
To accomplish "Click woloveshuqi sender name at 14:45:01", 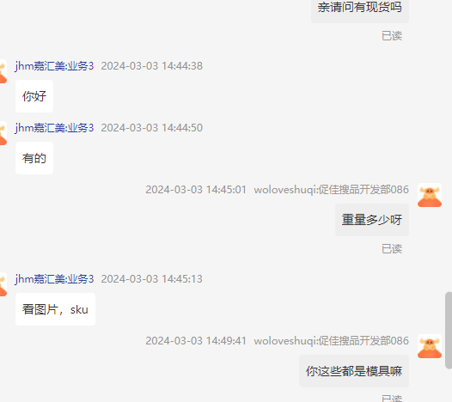I will click(x=331, y=190).
